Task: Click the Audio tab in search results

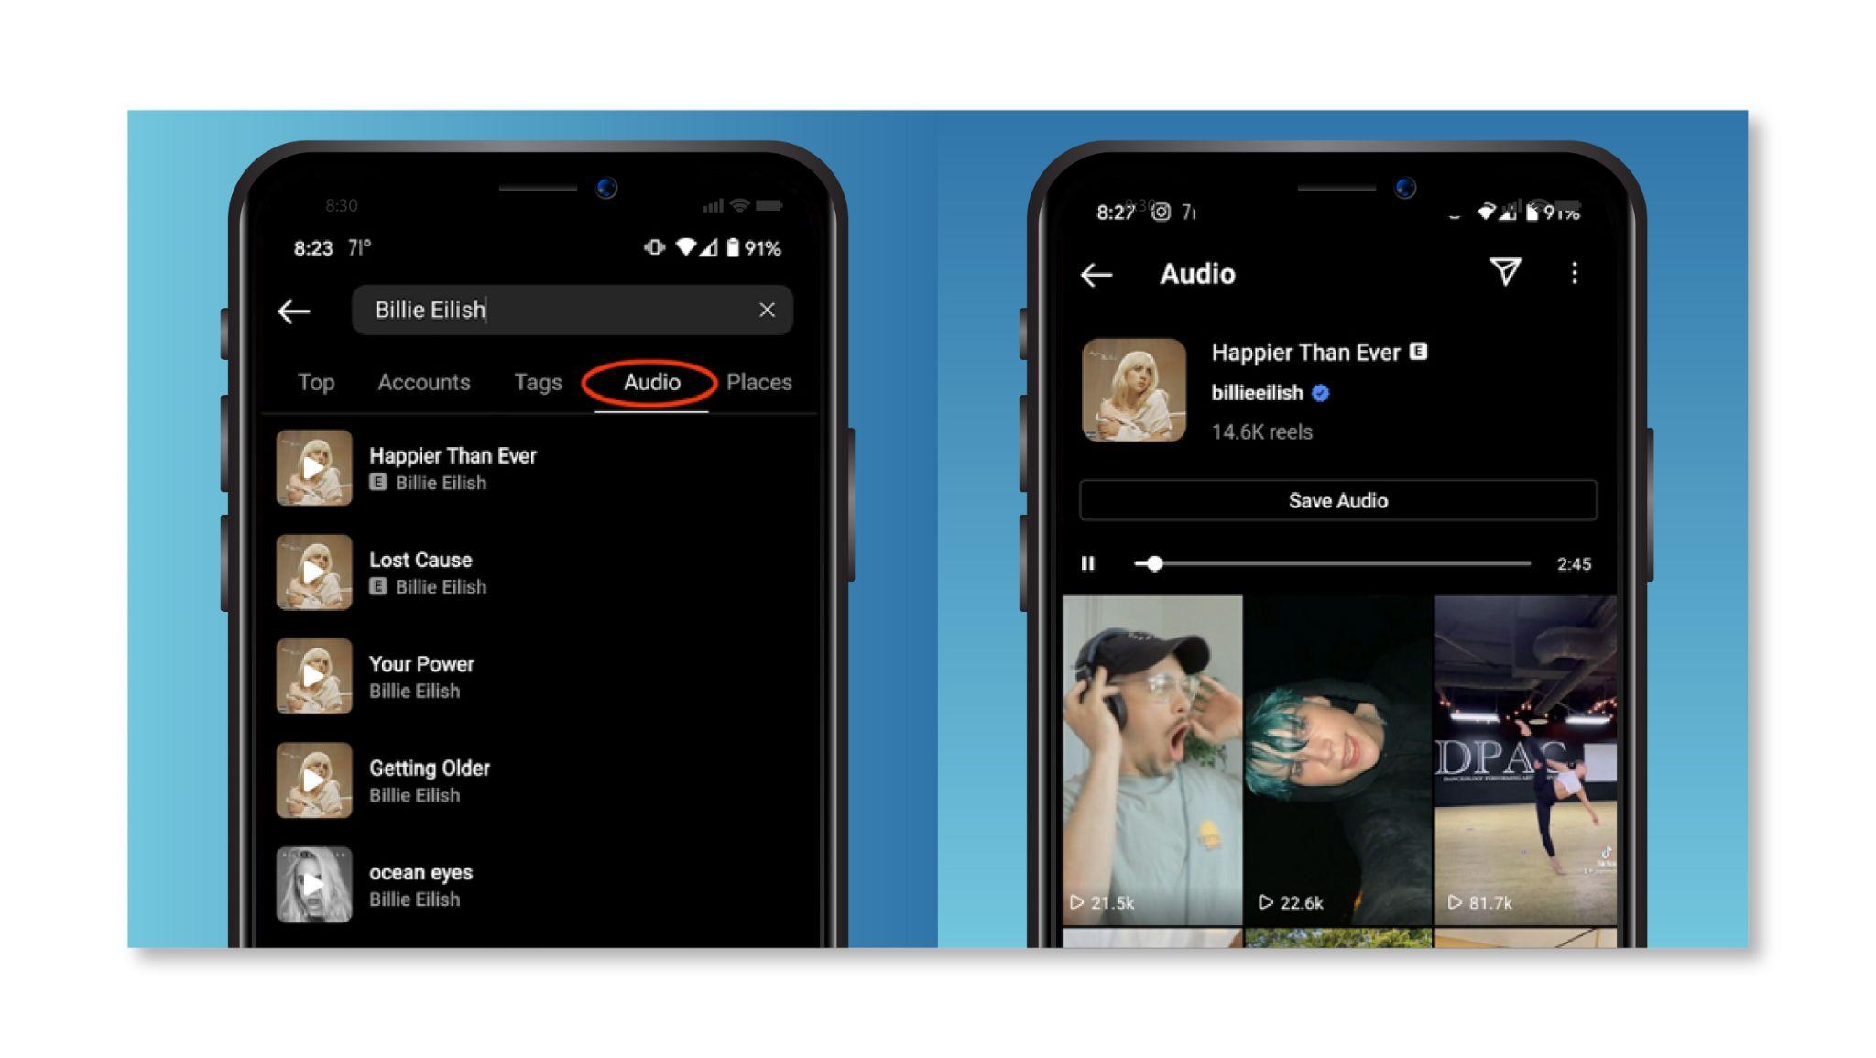Action: coord(650,381)
